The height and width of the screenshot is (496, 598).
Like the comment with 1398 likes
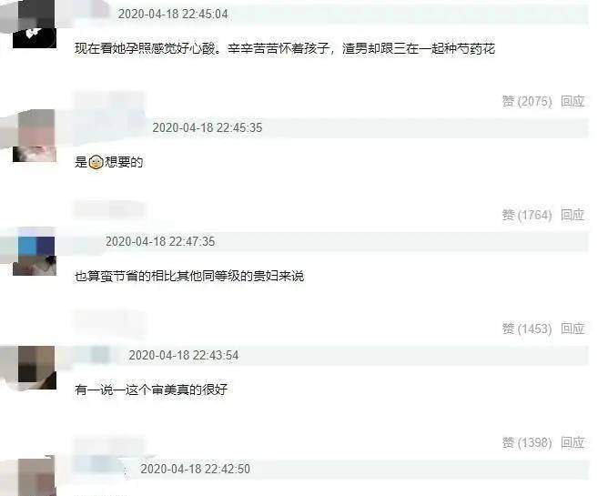[x=527, y=442]
